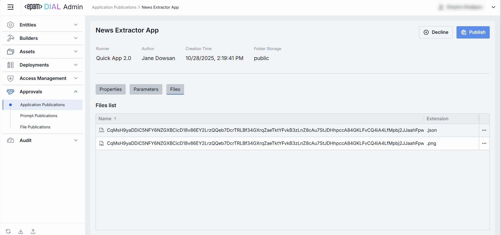
Task: Expand the Audit section
Action: point(76,140)
